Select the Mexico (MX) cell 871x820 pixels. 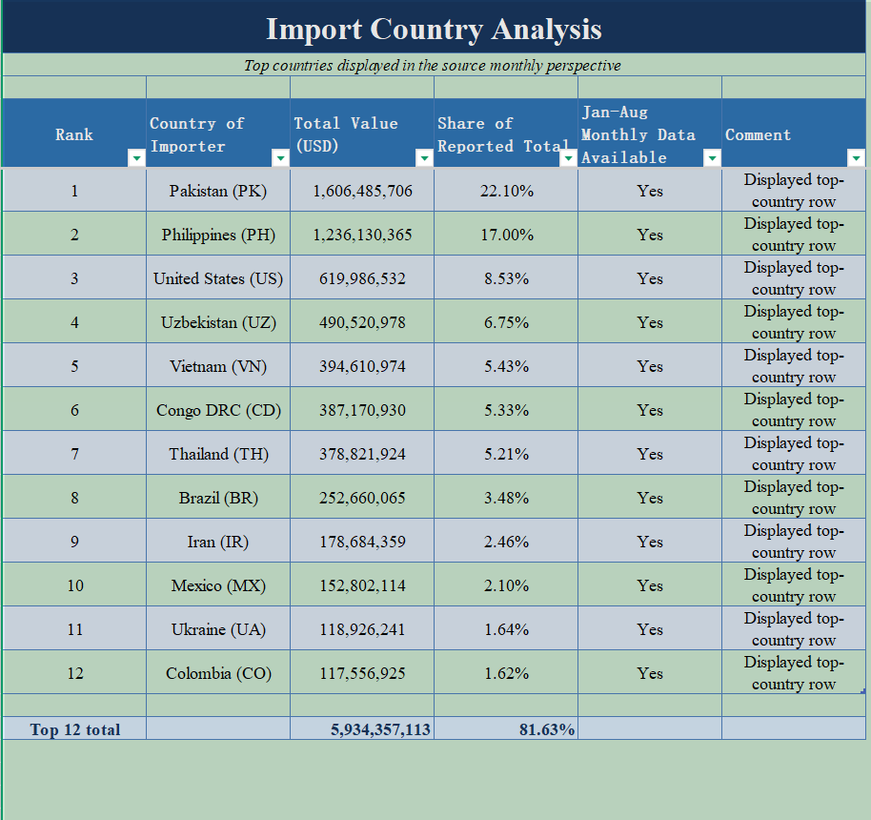point(218,586)
